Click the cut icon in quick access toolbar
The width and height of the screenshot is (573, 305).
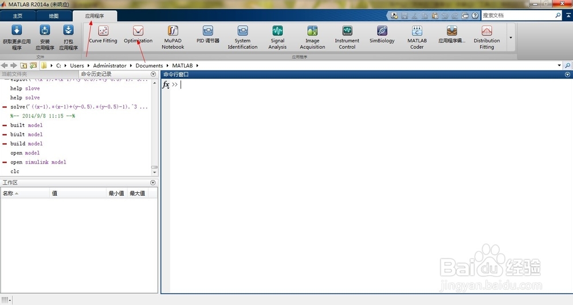(x=414, y=15)
